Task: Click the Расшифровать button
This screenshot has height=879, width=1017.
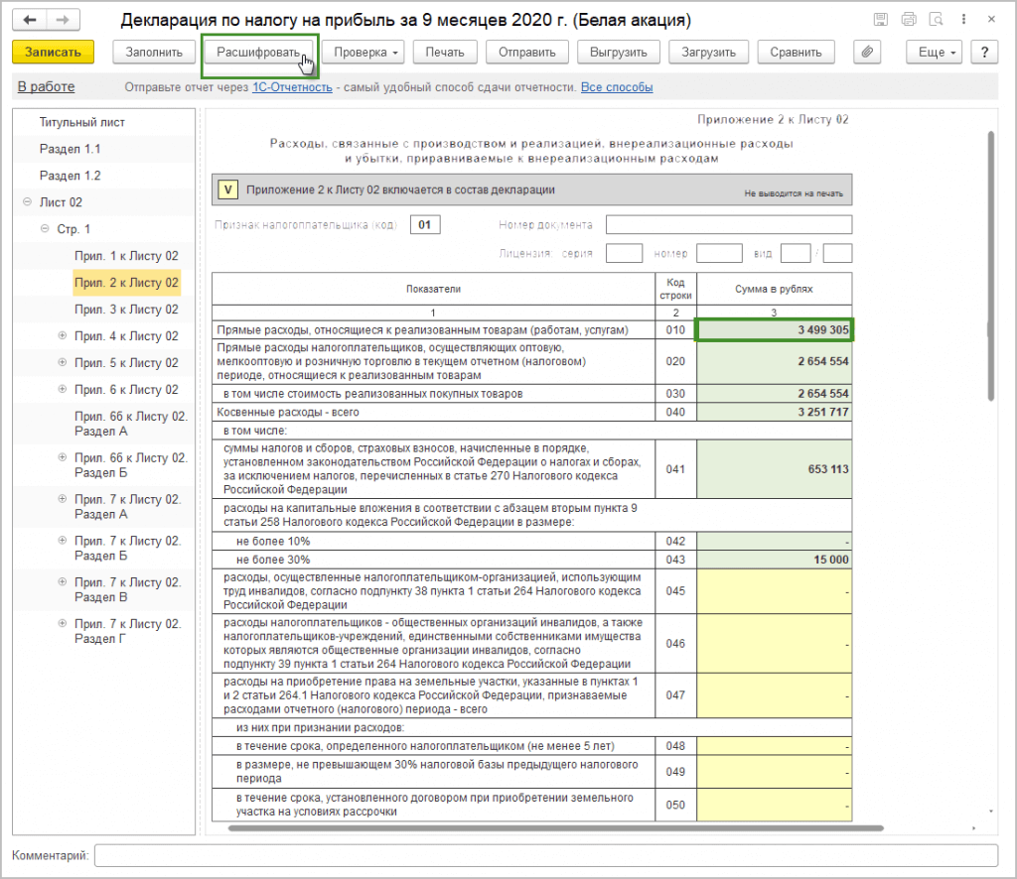Action: [258, 53]
